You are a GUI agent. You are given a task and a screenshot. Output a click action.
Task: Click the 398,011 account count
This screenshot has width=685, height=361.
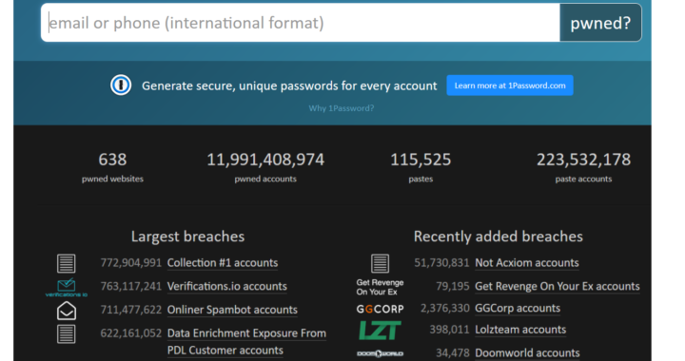[x=449, y=330]
